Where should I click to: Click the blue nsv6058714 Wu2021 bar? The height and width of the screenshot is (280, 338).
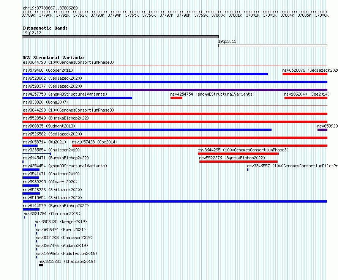point(30,146)
